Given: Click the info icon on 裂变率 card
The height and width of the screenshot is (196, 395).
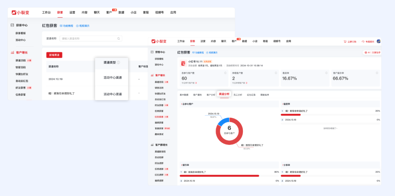Looking at the screenshot, I should pyautogui.click(x=326, y=73).
